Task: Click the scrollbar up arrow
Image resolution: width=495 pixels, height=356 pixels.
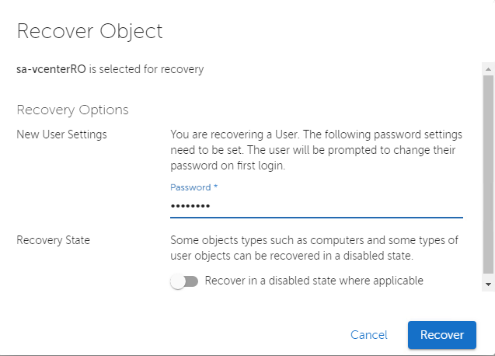Action: (488, 69)
